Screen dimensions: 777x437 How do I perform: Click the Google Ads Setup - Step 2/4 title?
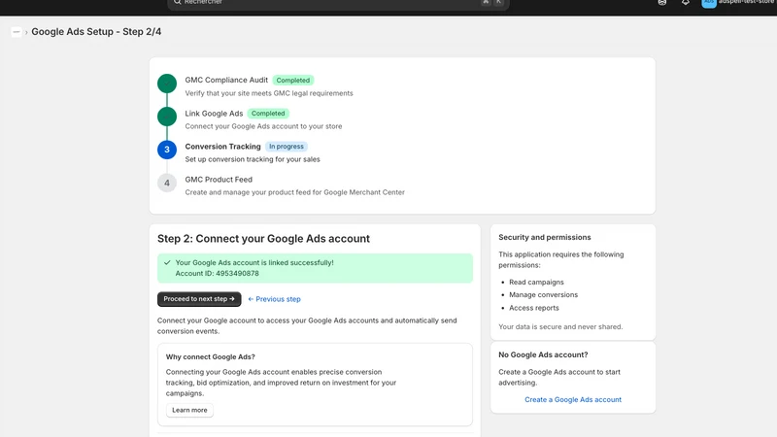coord(96,32)
